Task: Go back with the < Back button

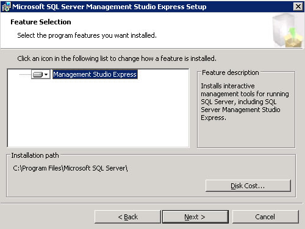Action: coord(127,217)
